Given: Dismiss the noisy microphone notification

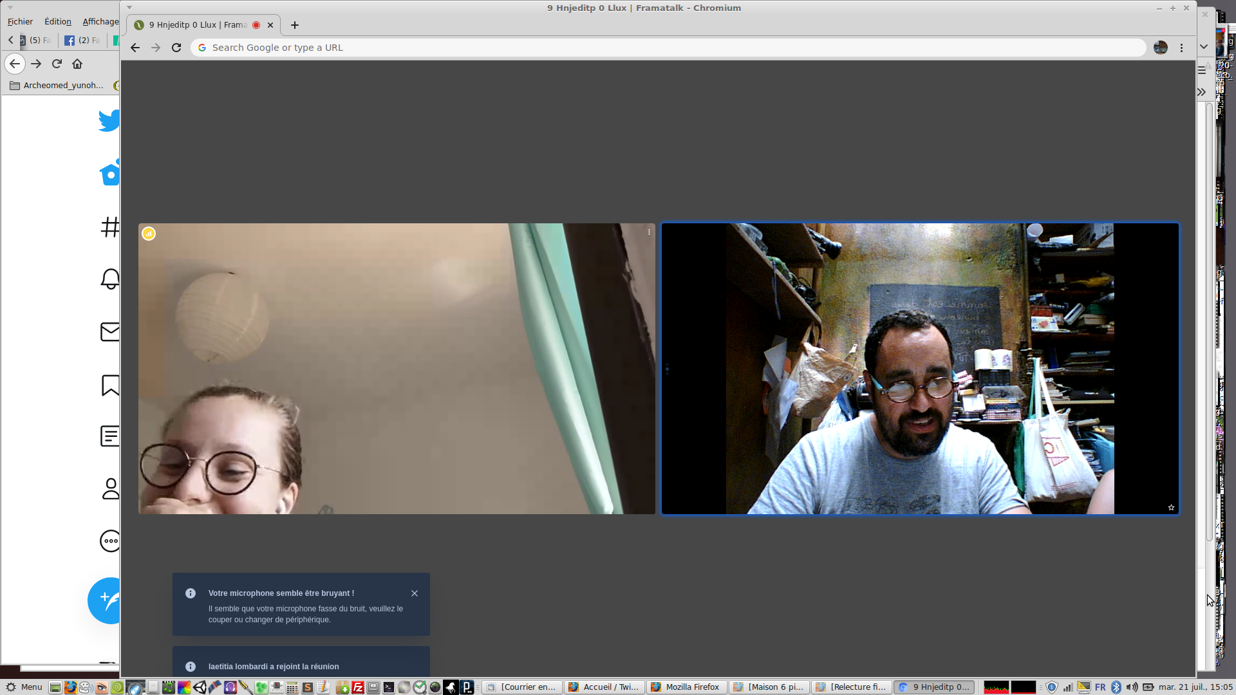Looking at the screenshot, I should (415, 593).
